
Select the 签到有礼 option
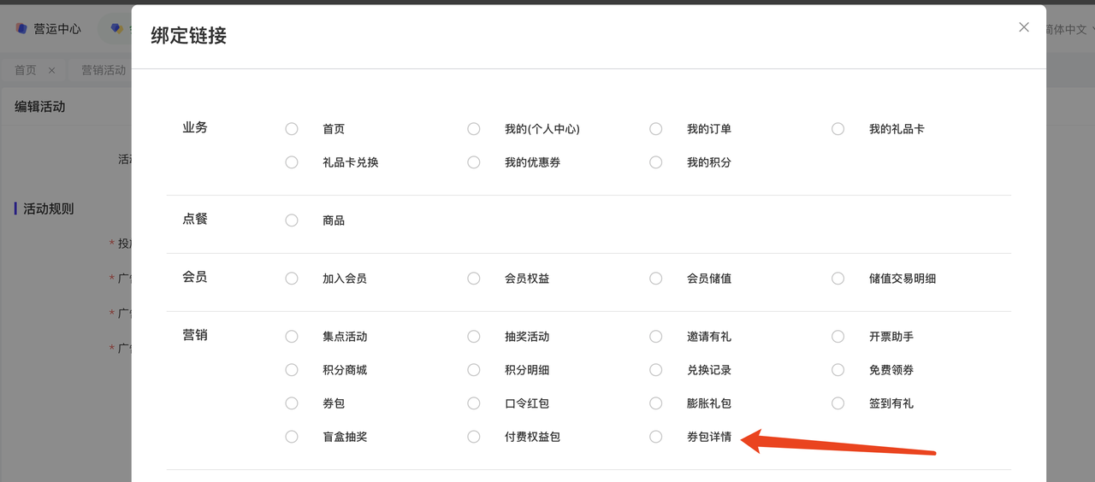click(838, 403)
